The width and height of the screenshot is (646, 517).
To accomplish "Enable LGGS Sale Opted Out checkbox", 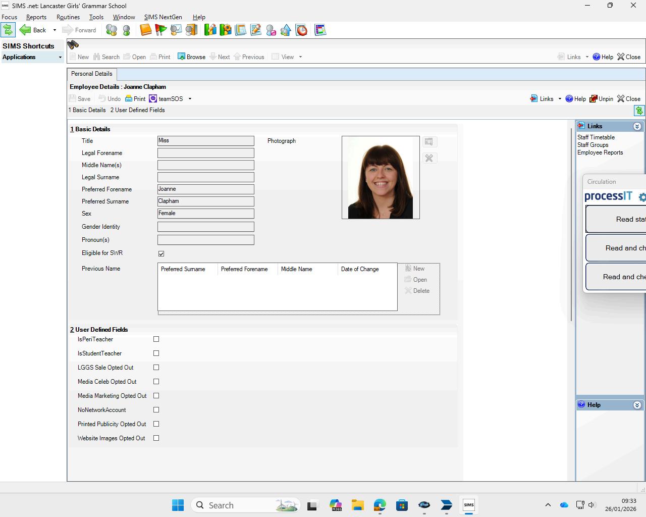I will (x=156, y=368).
